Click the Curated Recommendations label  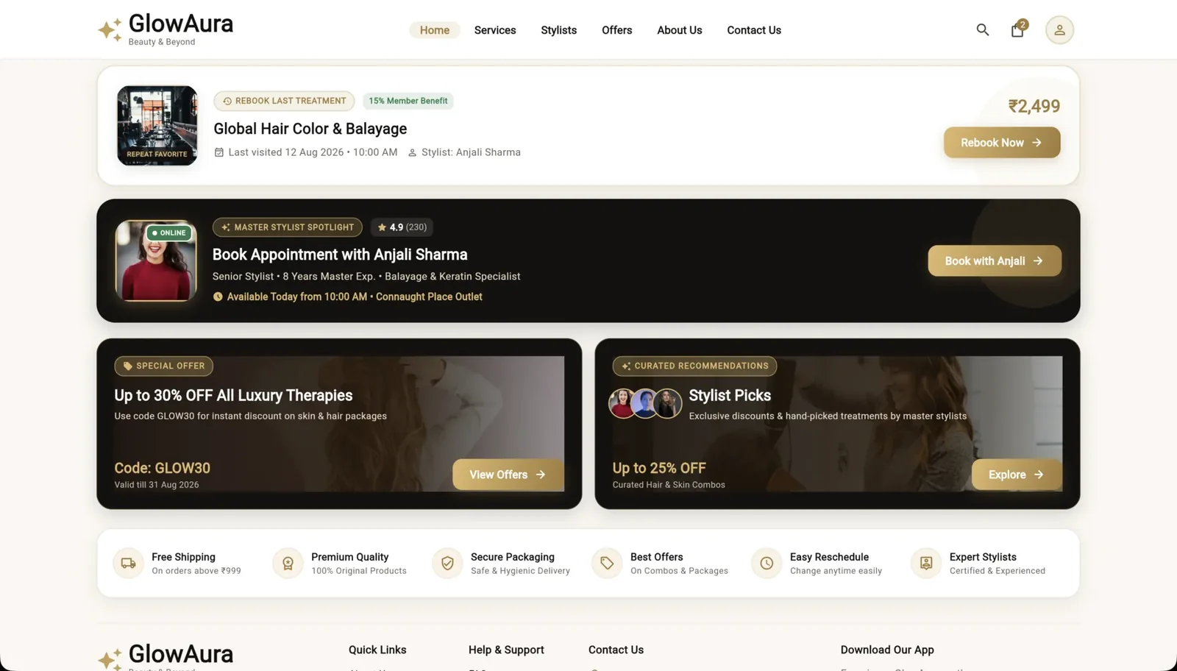point(694,366)
